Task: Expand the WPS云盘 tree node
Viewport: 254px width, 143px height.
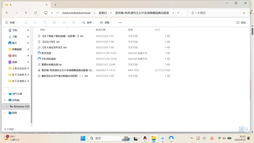Action: pyautogui.click(x=5, y=94)
